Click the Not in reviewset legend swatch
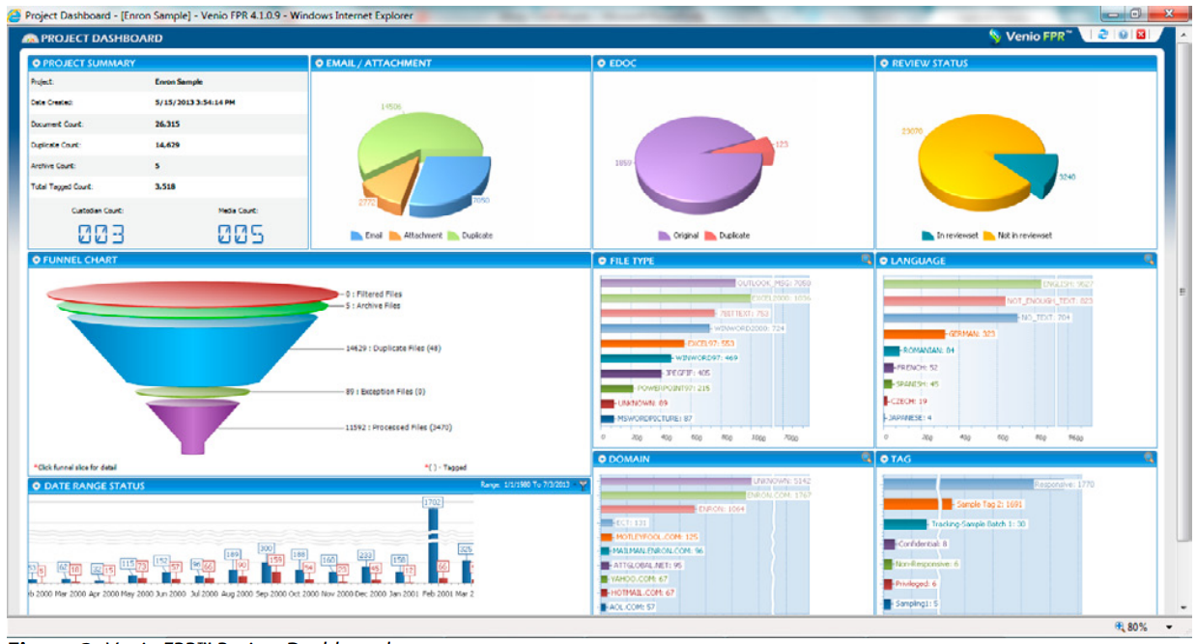The width and height of the screenshot is (1197, 644). (989, 236)
